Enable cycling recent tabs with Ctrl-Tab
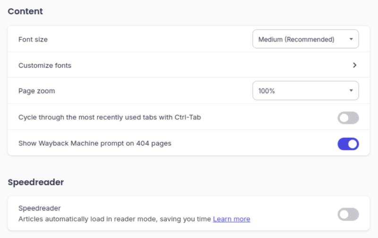This screenshot has width=378, height=238. tap(348, 118)
